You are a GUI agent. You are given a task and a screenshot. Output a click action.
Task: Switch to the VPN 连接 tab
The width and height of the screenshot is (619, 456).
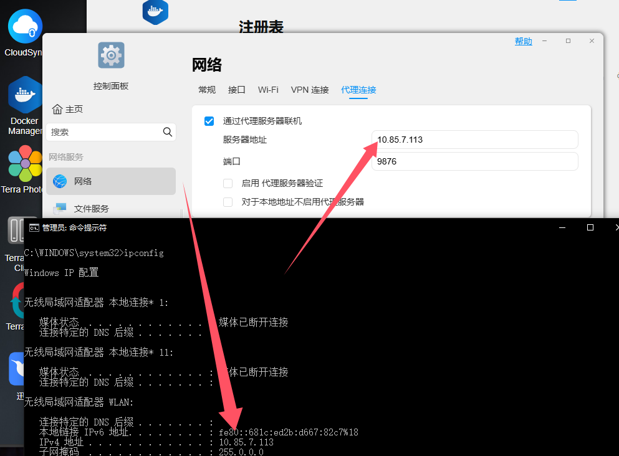310,90
